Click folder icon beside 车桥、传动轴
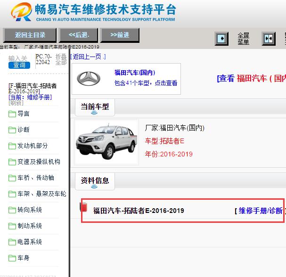The width and height of the screenshot is (286, 277). (x=12, y=178)
